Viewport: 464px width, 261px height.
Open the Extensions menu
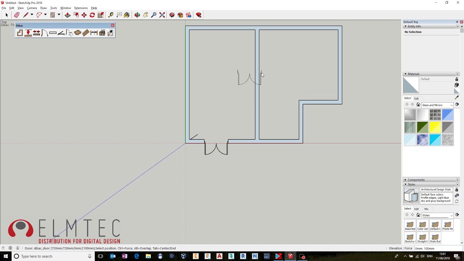(81, 8)
